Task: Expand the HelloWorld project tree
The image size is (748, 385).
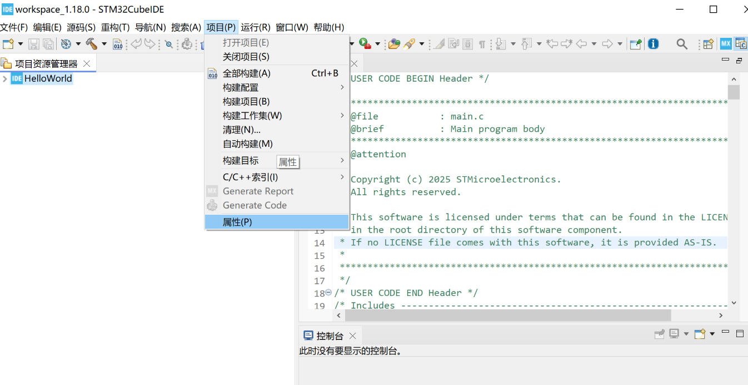Action: coord(4,78)
